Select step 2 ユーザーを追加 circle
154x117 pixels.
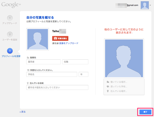point(10,34)
